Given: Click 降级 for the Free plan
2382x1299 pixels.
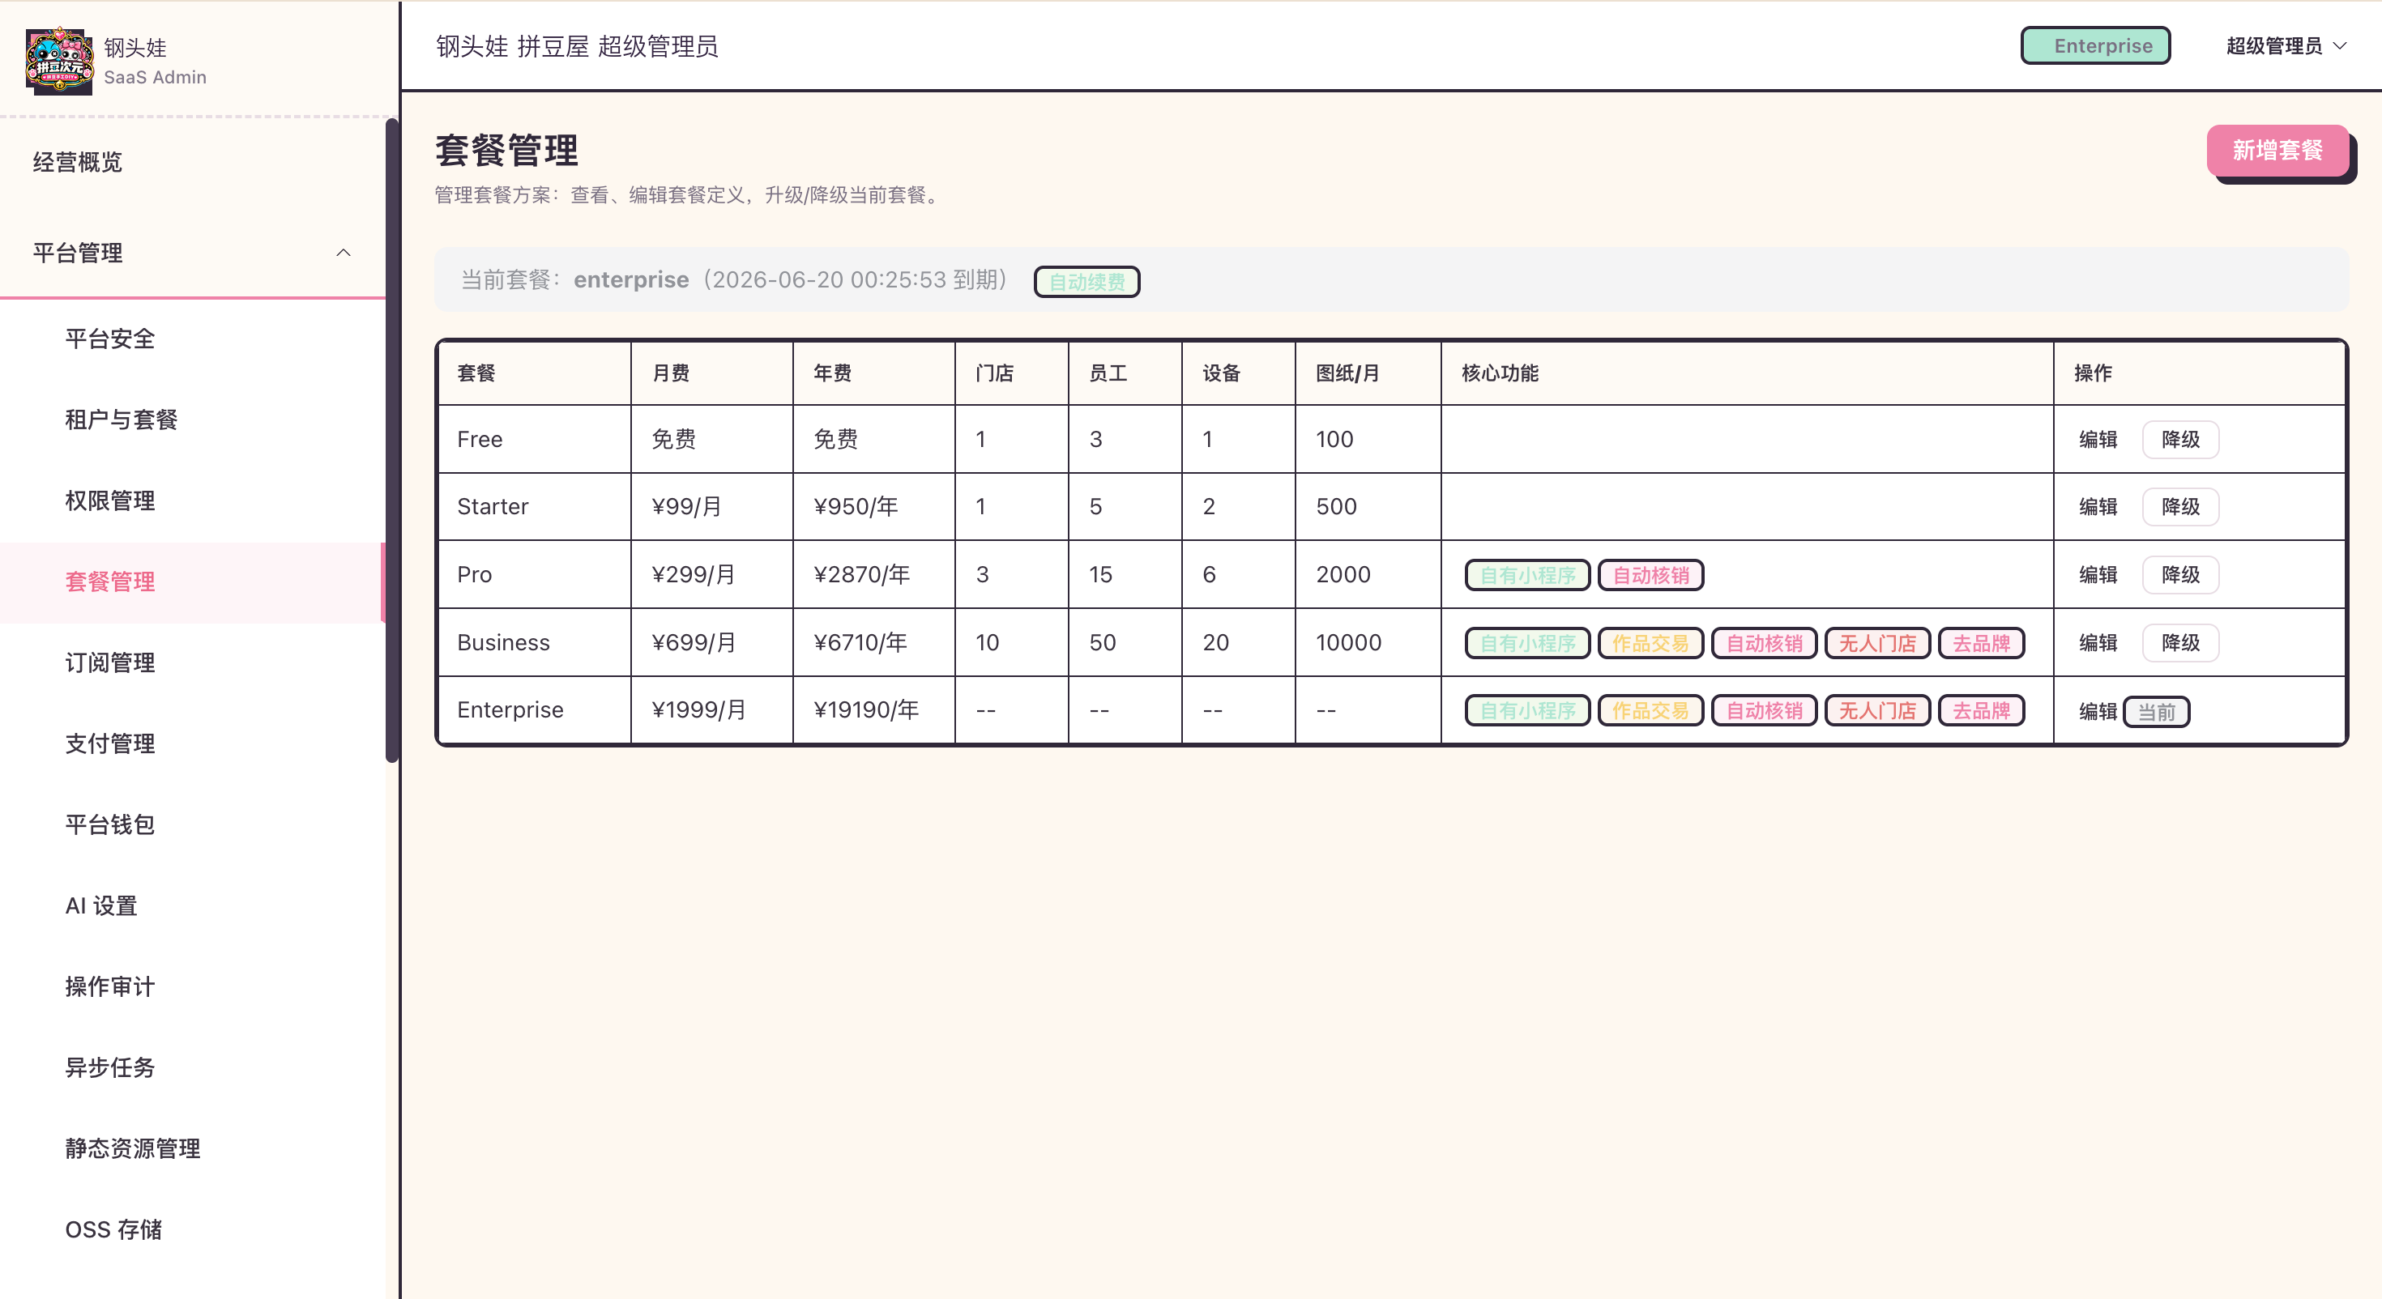Looking at the screenshot, I should point(2180,439).
